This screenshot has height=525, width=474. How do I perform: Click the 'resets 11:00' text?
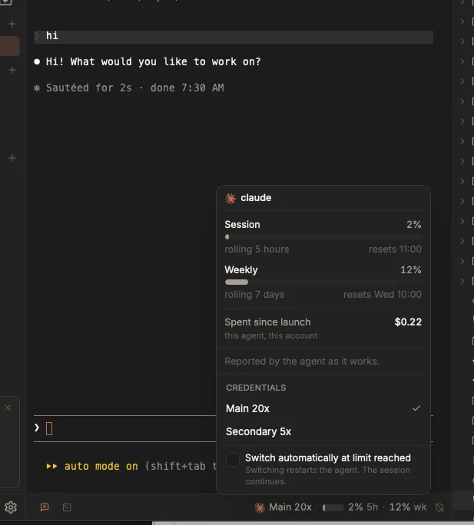[x=395, y=249]
